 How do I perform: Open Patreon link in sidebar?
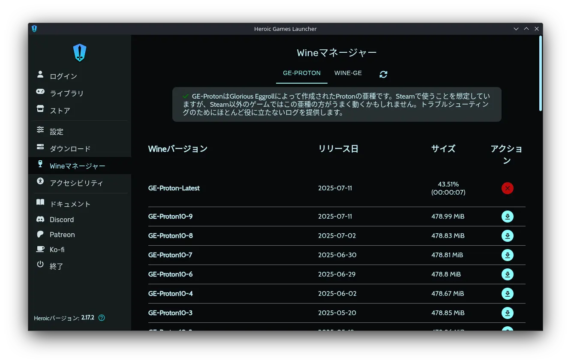pos(80,235)
